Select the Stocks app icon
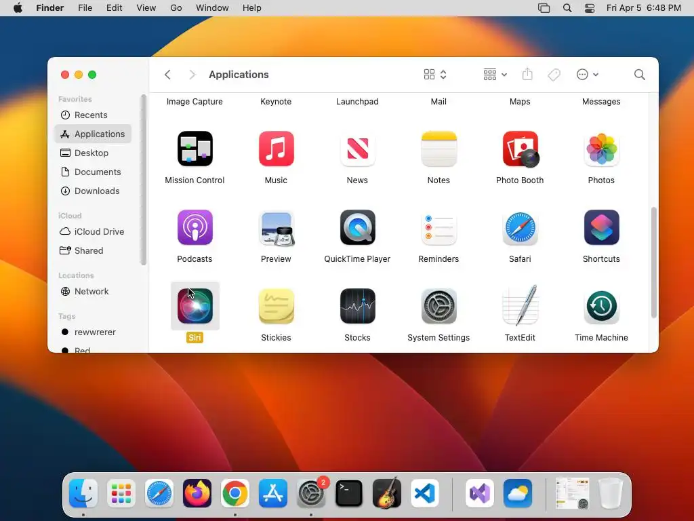The image size is (694, 521). [x=358, y=306]
